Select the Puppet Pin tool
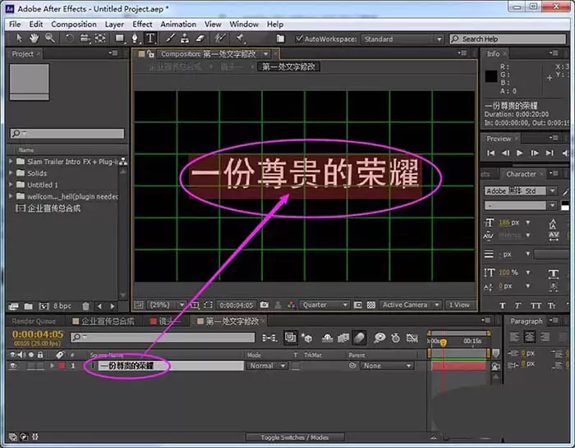Viewport: 575px width, 448px height. pos(240,38)
